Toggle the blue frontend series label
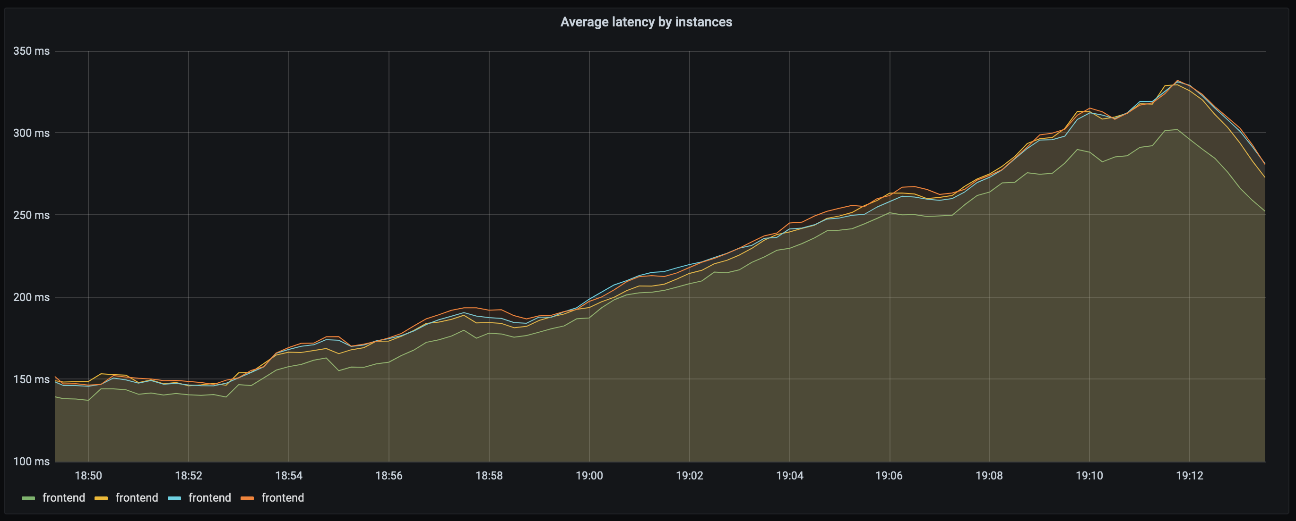 (210, 498)
